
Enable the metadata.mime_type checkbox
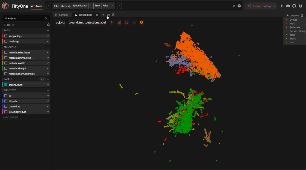click(x=6, y=58)
